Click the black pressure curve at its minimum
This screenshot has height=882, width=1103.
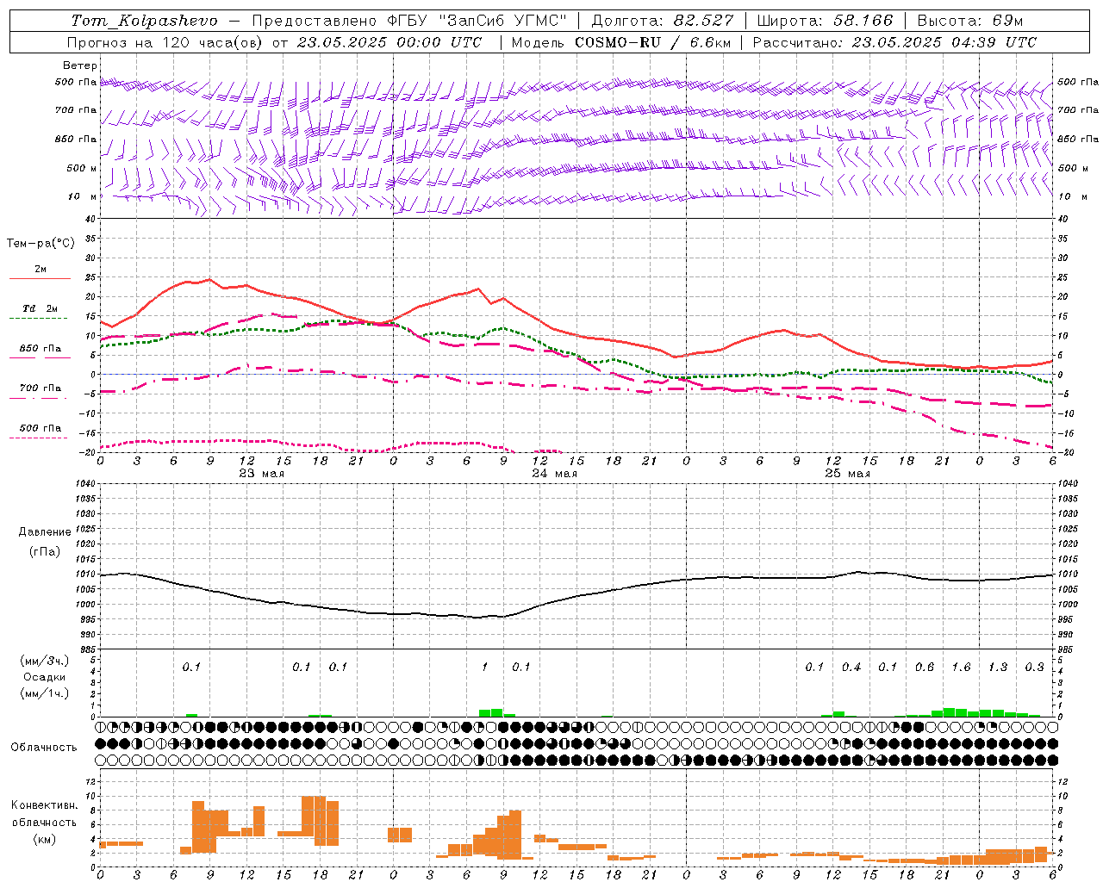coord(477,618)
